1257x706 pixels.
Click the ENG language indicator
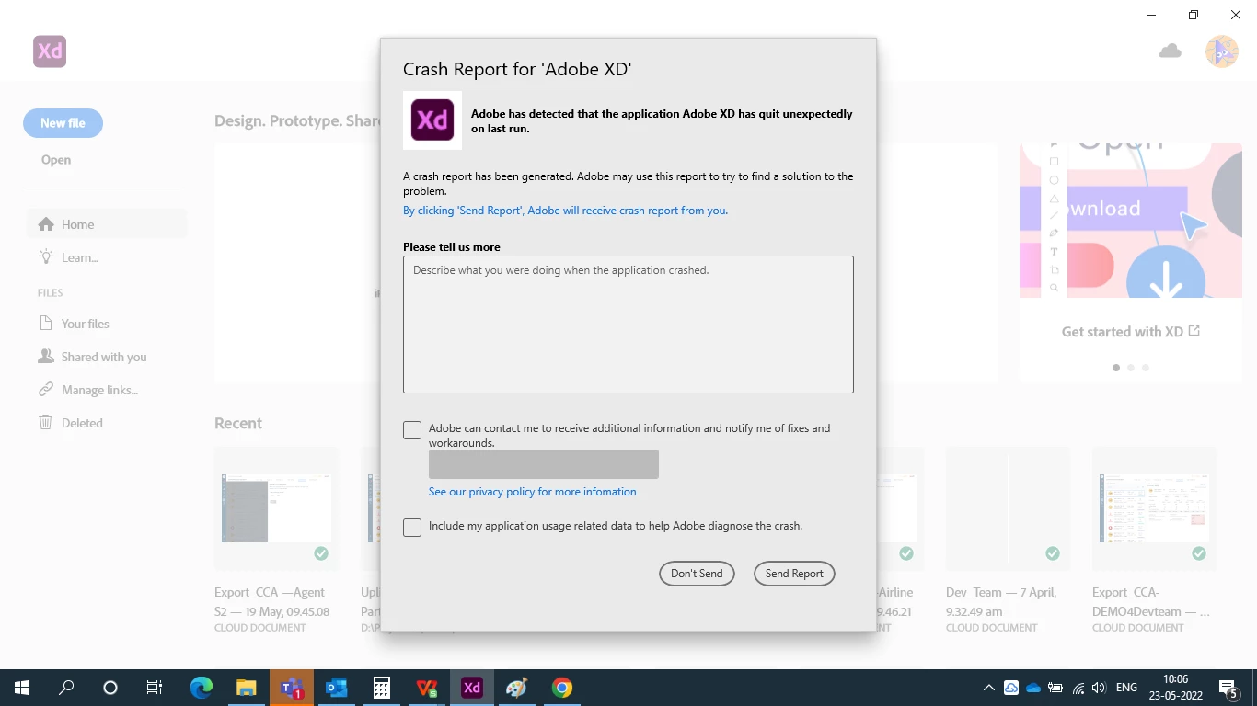1126,688
